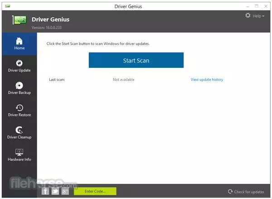272x199 pixels.
Task: Minimize the Driver Genius window
Action: tap(248, 6)
